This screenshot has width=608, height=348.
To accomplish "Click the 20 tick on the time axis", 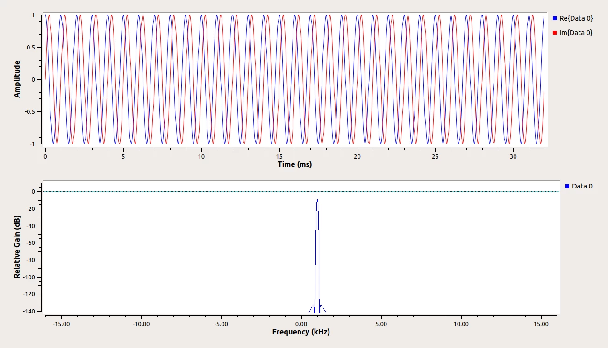I will tap(358, 156).
